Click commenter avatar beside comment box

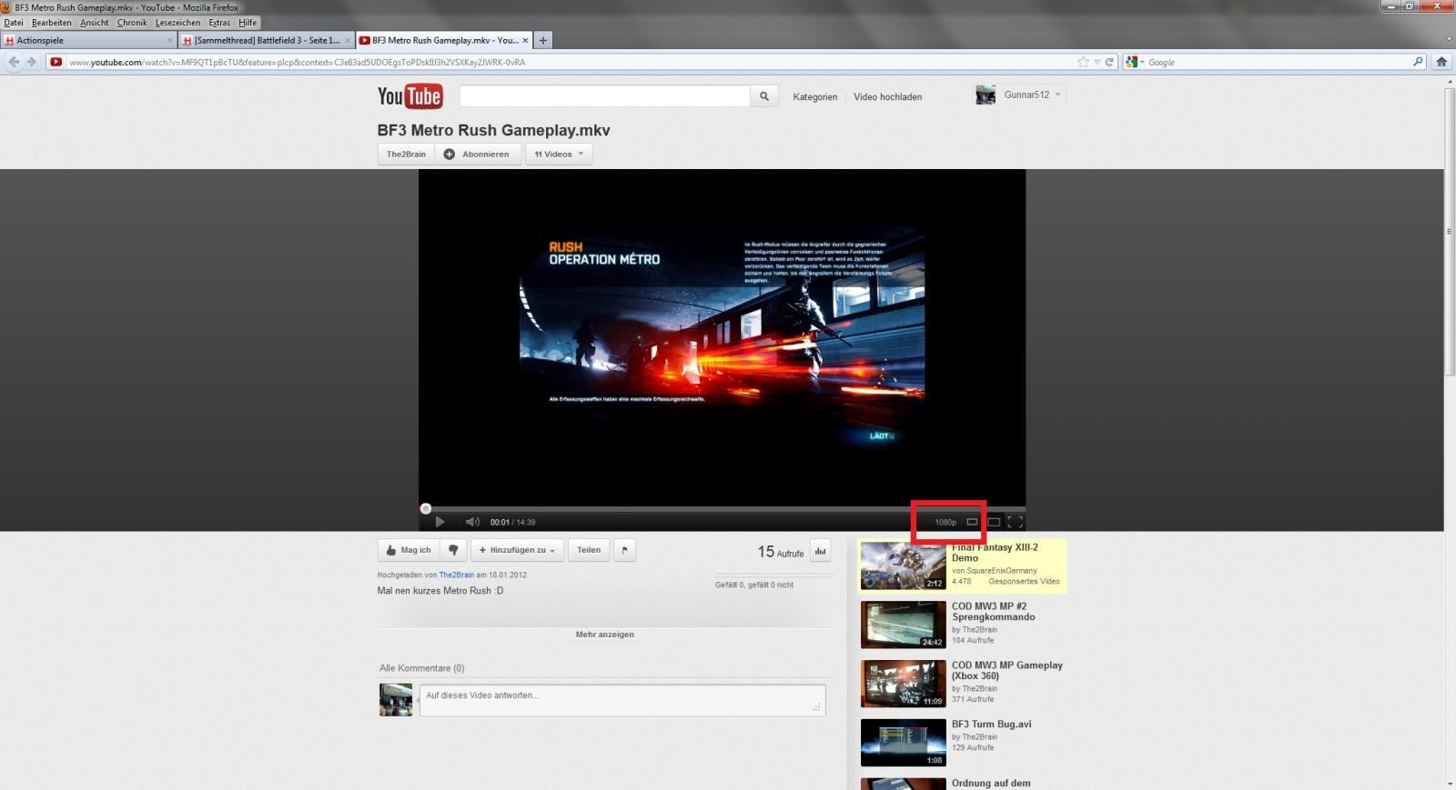[396, 700]
